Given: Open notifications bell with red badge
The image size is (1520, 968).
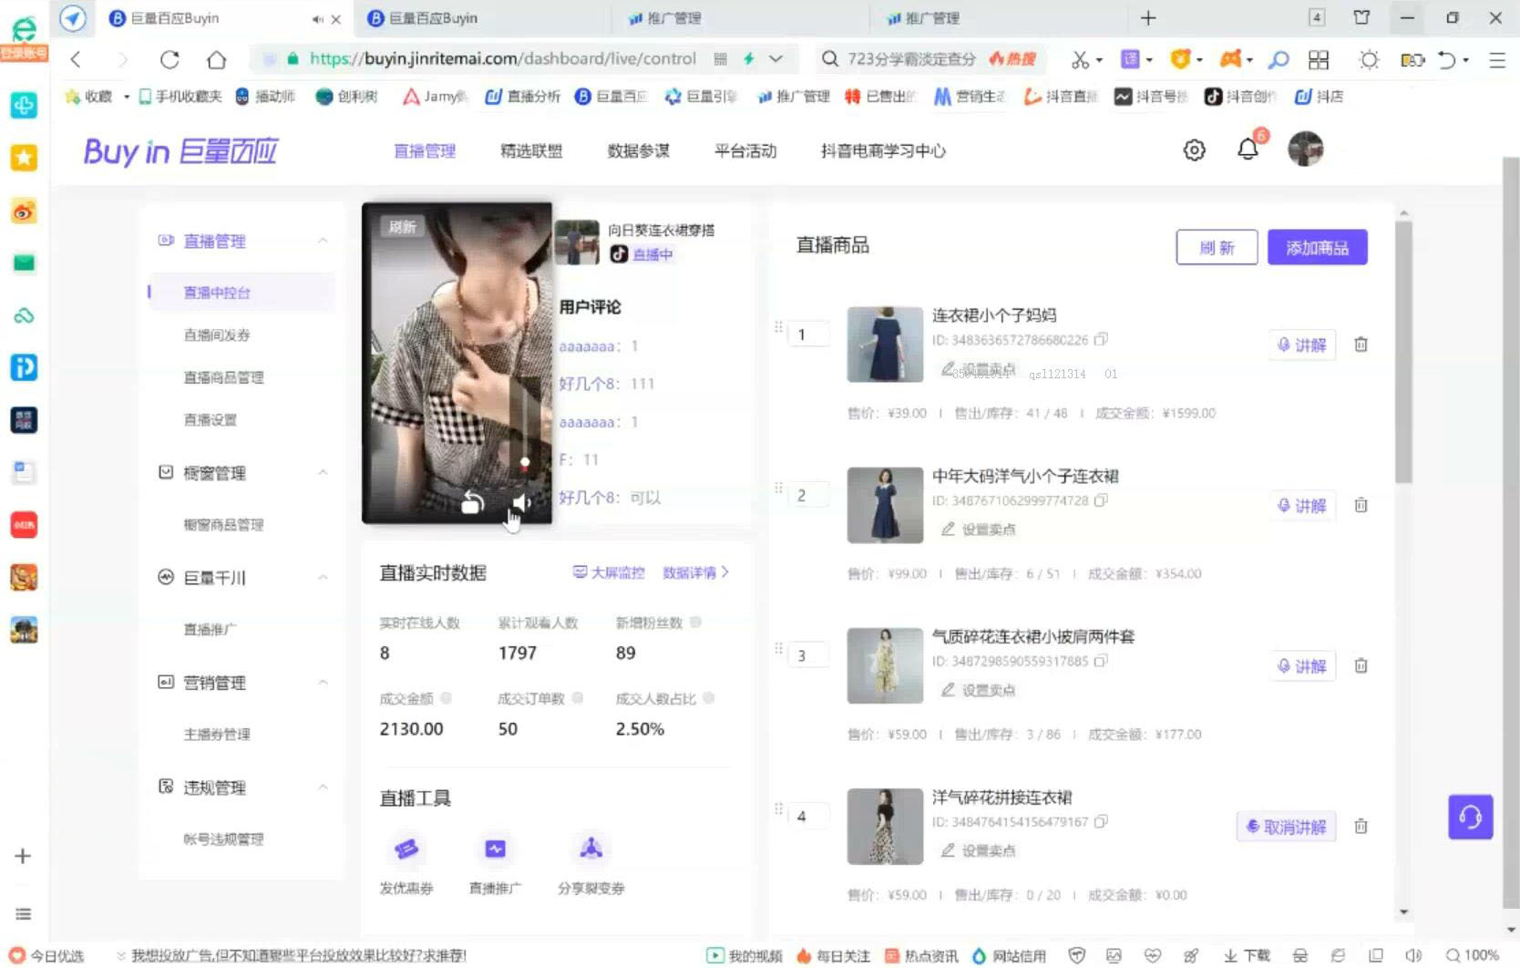Looking at the screenshot, I should pyautogui.click(x=1248, y=149).
